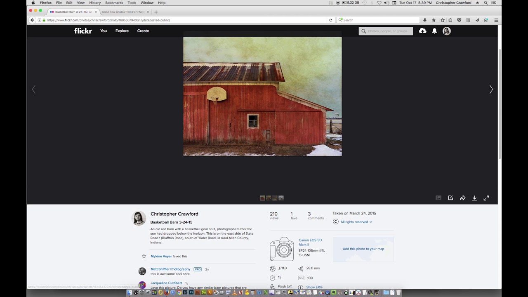
Task: Open the Firefox hamburger menu
Action: (496, 20)
